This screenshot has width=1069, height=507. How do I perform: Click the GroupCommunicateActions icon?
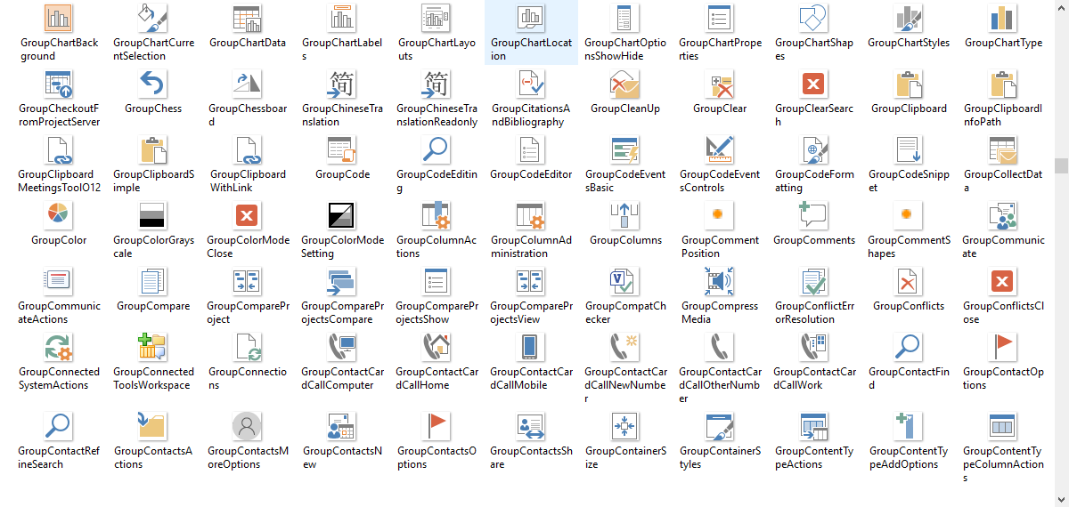[59, 282]
